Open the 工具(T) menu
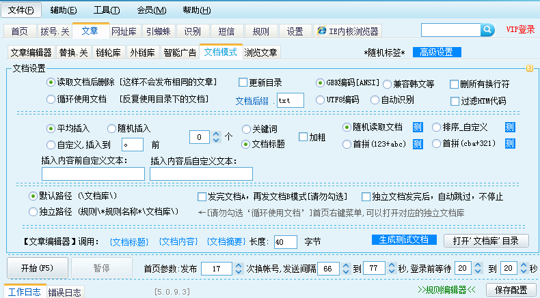 pos(107,10)
